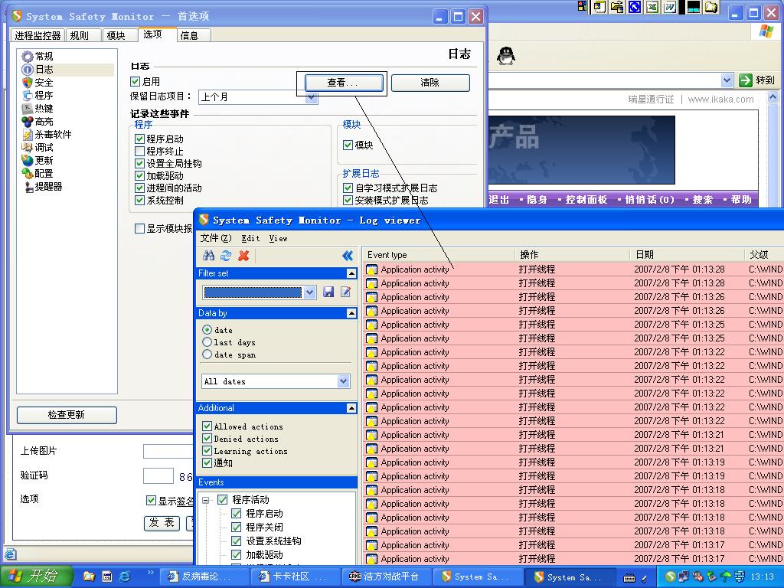Click the 清除 button to clear logs
Screen dimensions: 784x588
(430, 83)
